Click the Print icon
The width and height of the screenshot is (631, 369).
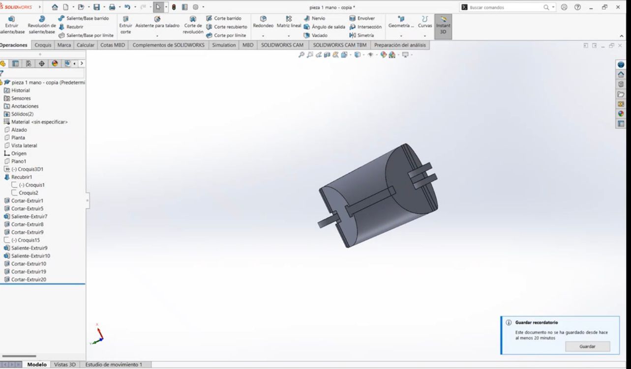click(112, 7)
